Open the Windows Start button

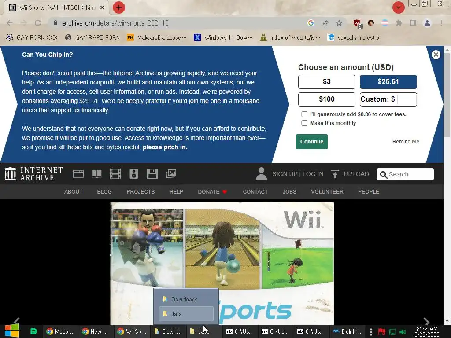tap(12, 331)
